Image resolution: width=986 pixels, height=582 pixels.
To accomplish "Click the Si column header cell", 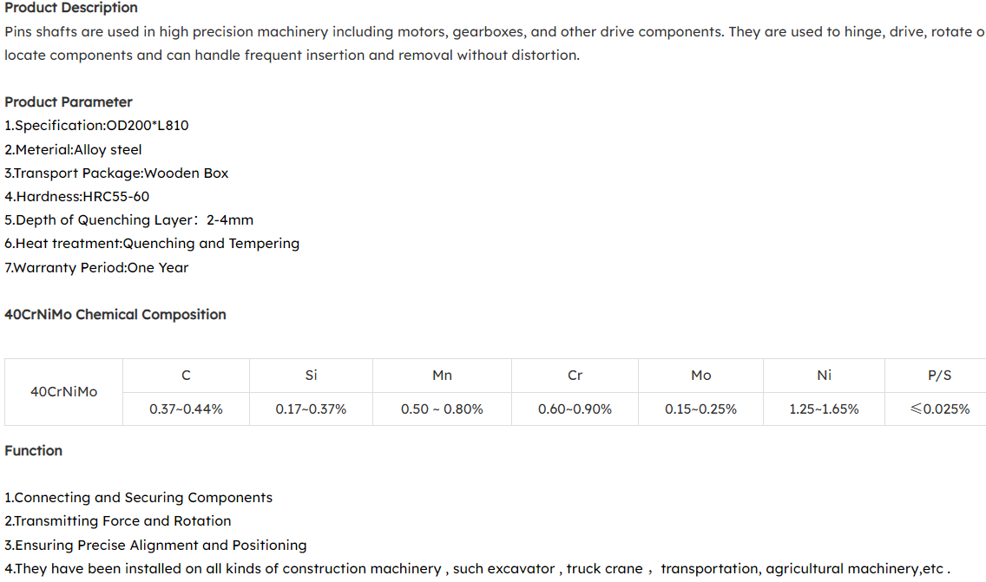I will point(311,376).
